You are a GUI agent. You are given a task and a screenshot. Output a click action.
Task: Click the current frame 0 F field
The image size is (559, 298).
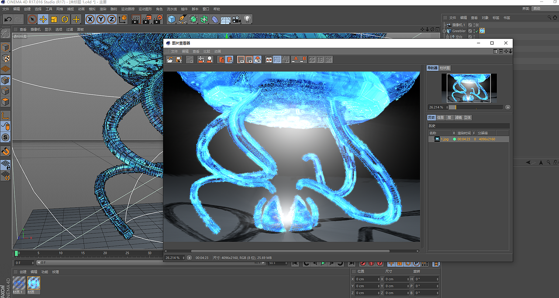tap(24, 263)
